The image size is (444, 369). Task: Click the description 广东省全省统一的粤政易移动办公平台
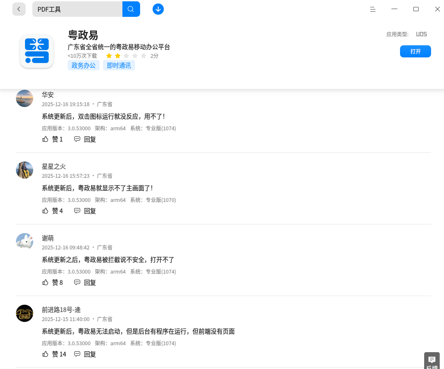click(119, 47)
